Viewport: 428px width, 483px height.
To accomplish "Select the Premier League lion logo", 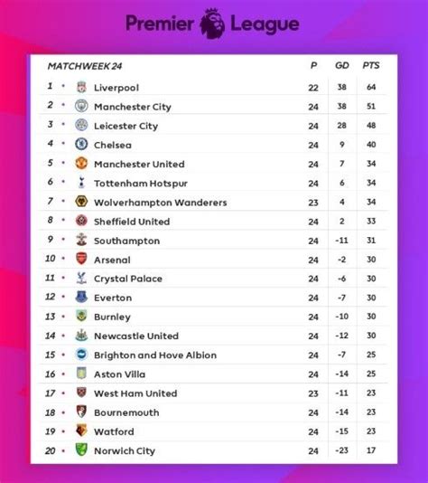I will 212,24.
